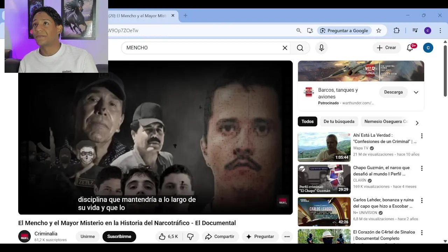448x252 pixels.
Task: Start voice search with microphone icon
Action: tap(322, 48)
